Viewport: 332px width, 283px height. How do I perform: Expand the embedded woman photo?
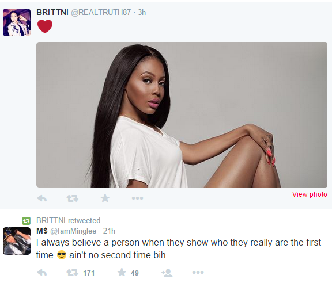[182, 115]
